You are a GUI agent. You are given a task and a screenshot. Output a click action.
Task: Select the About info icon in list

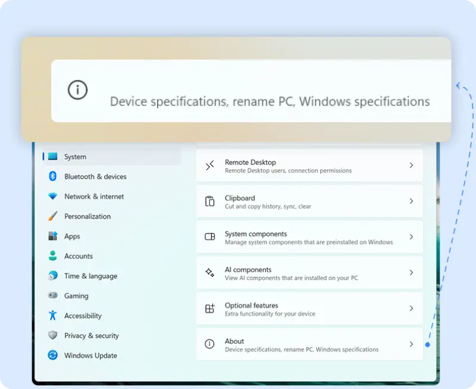(x=209, y=344)
